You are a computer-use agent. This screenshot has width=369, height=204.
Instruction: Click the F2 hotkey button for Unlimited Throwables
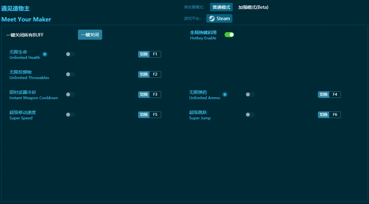coord(155,74)
